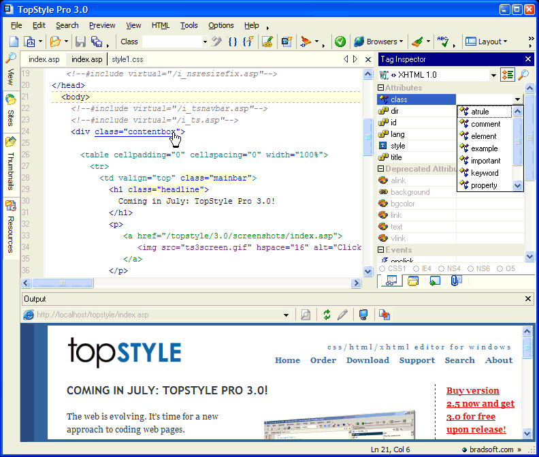The image size is (539, 457).
Task: Open the Layout dropdown arrow
Action: (x=505, y=42)
